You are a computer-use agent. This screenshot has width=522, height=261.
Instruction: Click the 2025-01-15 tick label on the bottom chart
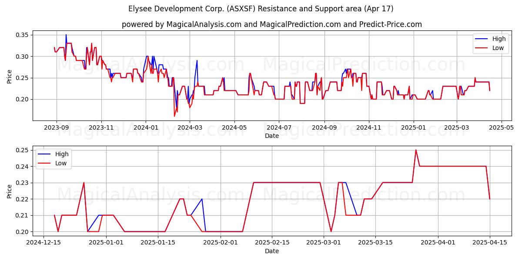tap(157, 243)
